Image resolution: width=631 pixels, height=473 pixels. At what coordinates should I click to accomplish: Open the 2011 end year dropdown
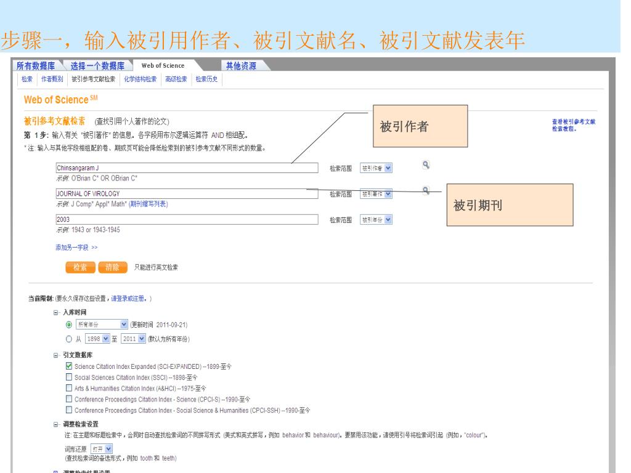[133, 339]
